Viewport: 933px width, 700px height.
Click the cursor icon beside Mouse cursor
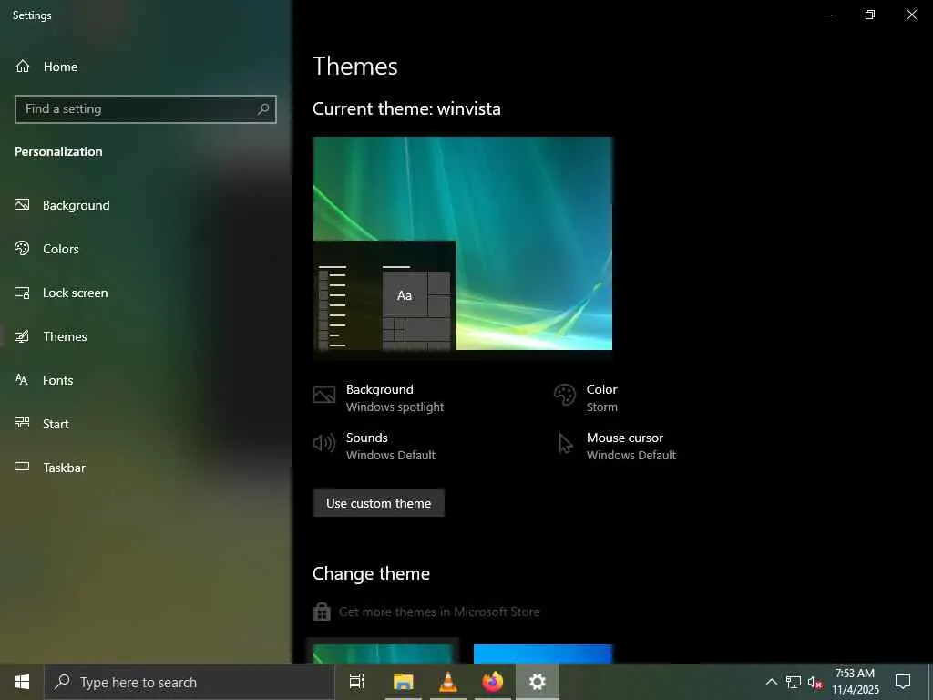pyautogui.click(x=565, y=444)
